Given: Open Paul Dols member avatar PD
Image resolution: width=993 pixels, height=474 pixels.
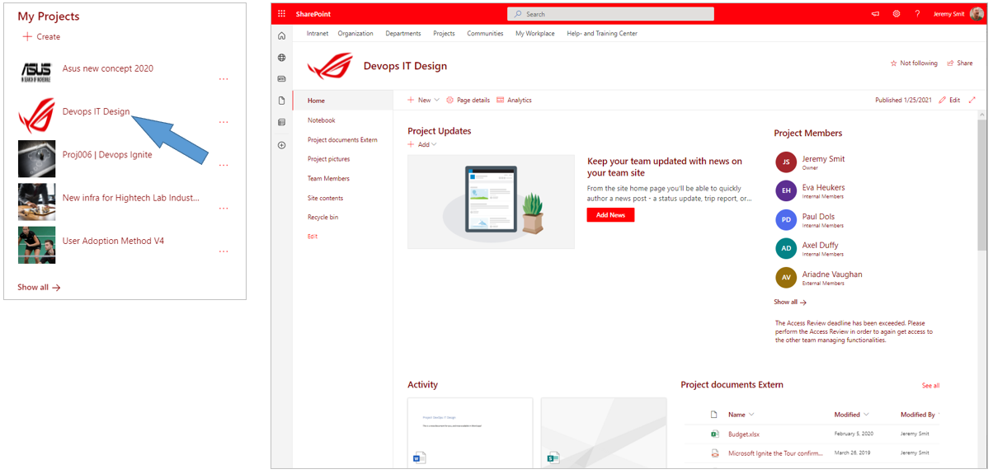Looking at the screenshot, I should pyautogui.click(x=786, y=219).
